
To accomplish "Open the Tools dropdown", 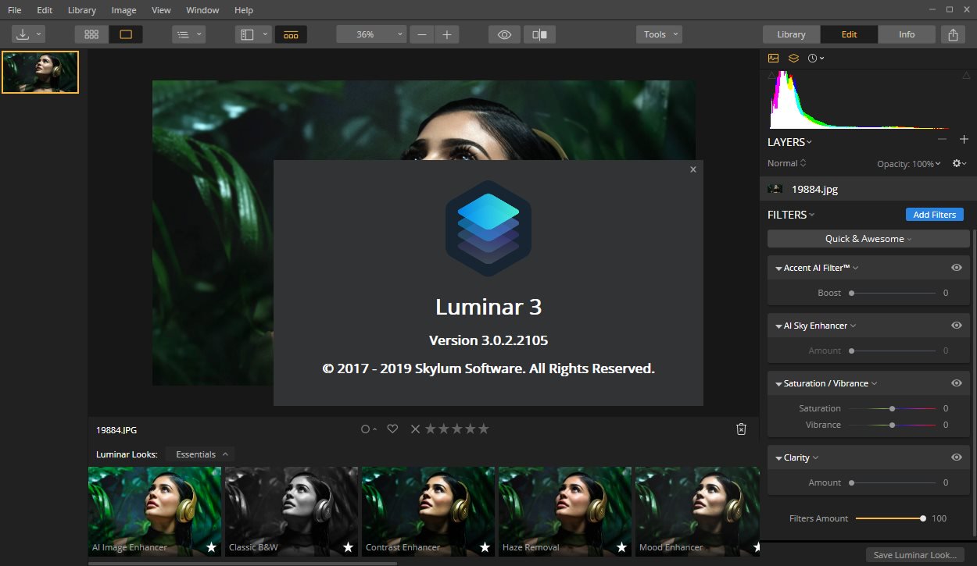I will click(660, 34).
